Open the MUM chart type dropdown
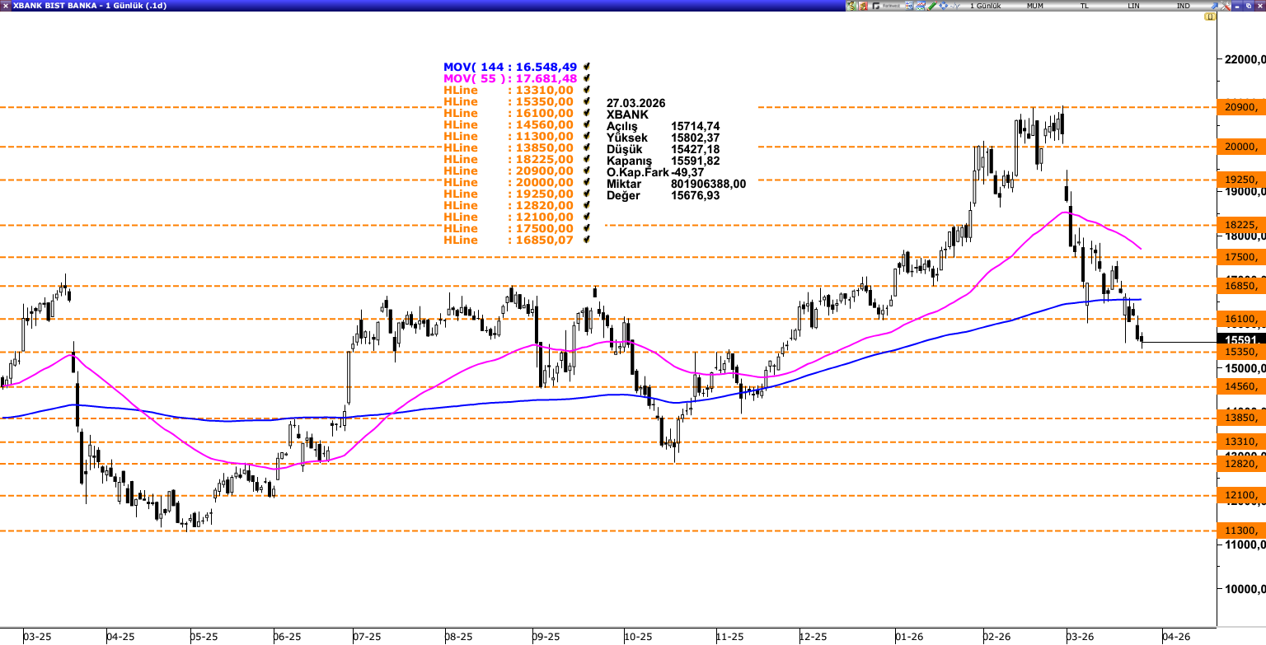The height and width of the screenshot is (645, 1266). [x=1034, y=6]
